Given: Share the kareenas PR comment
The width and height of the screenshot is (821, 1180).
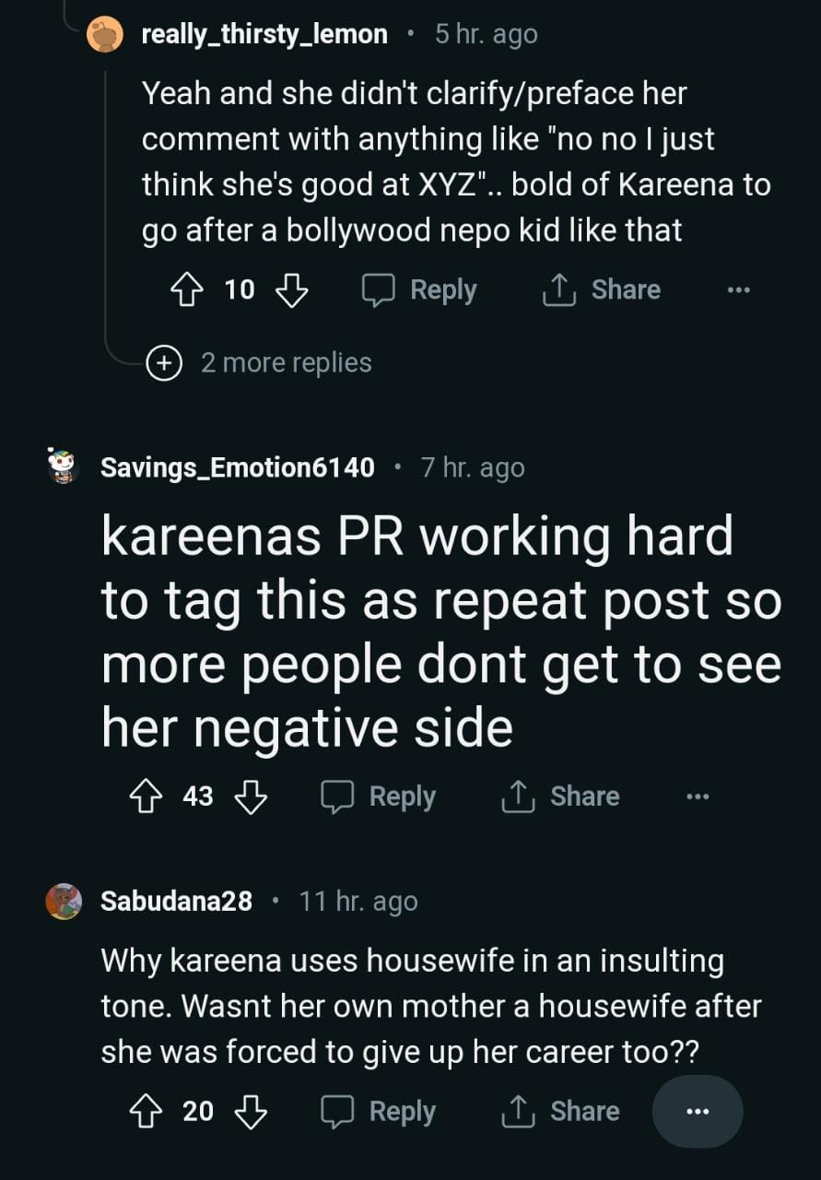Looking at the screenshot, I should (x=560, y=796).
